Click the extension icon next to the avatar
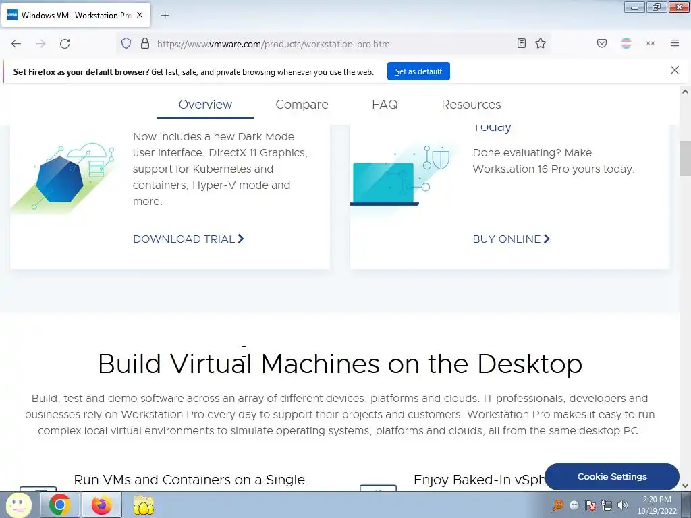Viewport: 691px width, 518px height. 651,43
